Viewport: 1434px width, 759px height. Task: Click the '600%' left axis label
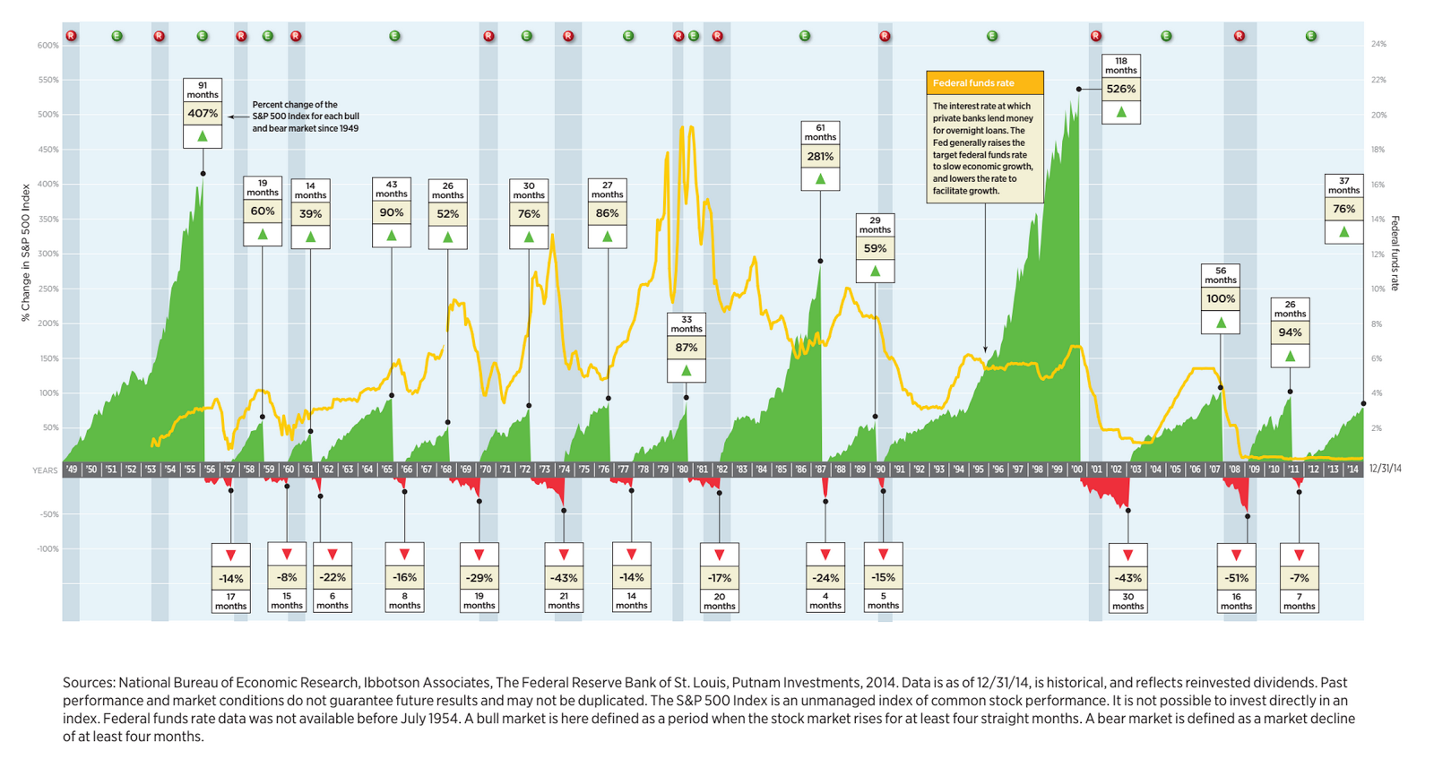tap(48, 45)
